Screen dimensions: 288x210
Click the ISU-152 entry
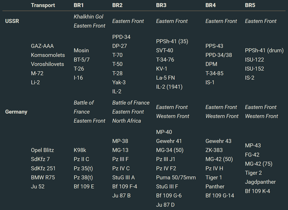pos(255,69)
